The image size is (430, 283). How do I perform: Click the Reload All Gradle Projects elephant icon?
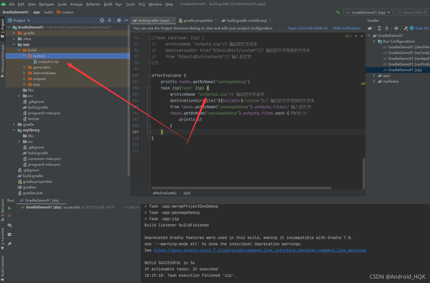pos(370,28)
